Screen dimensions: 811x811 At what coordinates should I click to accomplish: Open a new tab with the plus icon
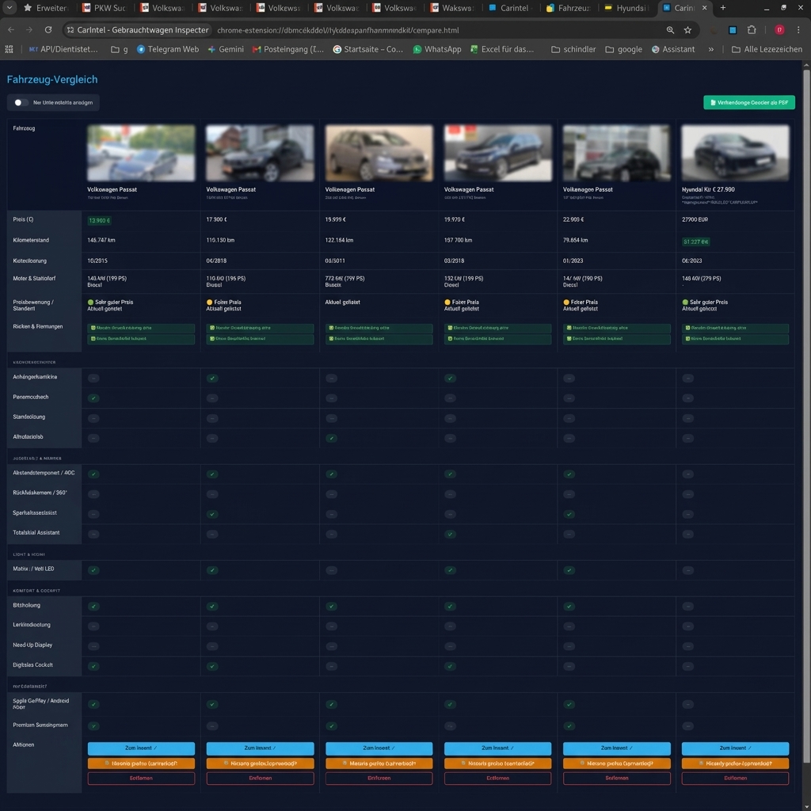723,8
